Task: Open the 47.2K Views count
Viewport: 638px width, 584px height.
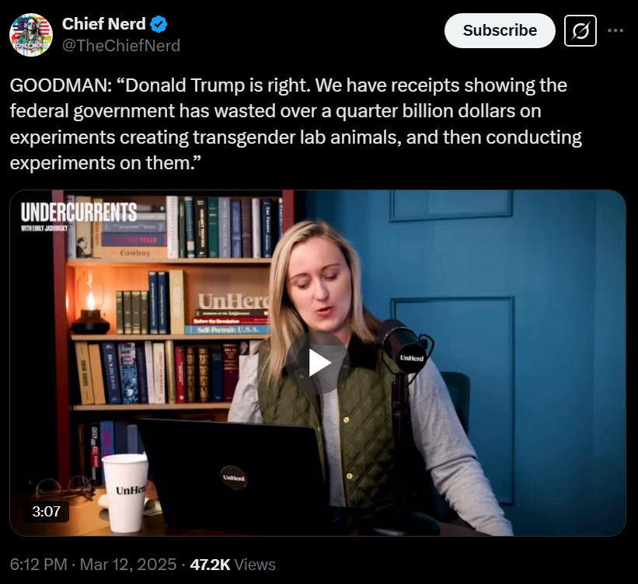Action: tap(232, 565)
